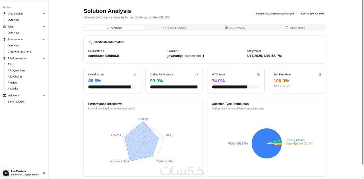
Task: Collapse the Job-Assessment section chevron
Action: (x=44, y=58)
